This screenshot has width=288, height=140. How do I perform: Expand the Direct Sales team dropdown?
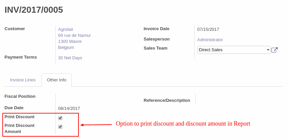click(x=234, y=50)
